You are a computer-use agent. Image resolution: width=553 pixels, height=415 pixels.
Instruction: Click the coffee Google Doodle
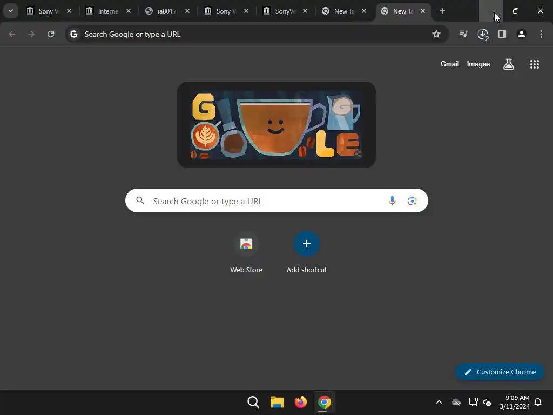[276, 125]
